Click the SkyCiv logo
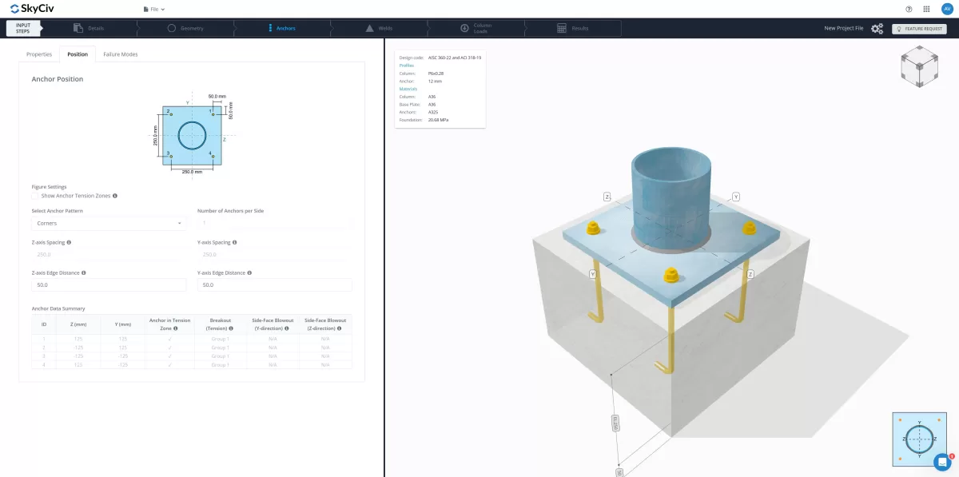The width and height of the screenshot is (959, 477). point(32,9)
